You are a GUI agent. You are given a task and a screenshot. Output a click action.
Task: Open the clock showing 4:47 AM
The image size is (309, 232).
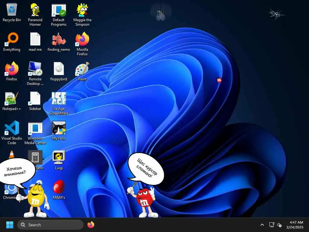coord(295,225)
